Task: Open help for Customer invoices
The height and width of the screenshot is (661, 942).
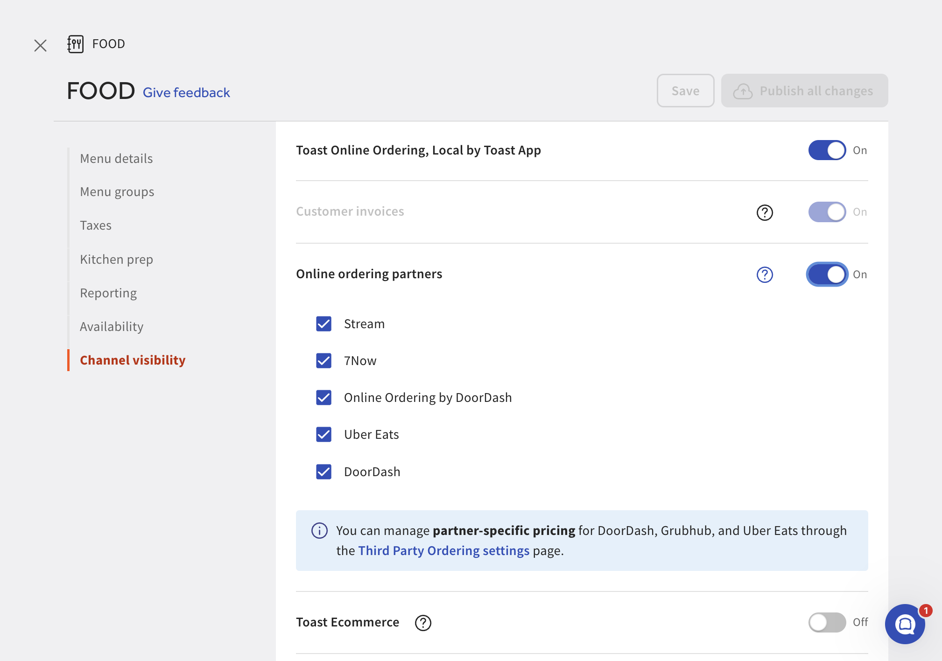Action: tap(765, 212)
